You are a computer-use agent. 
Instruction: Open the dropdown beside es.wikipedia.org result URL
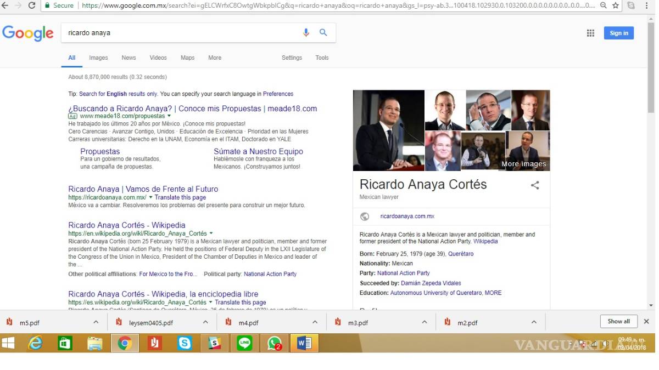pos(211,303)
